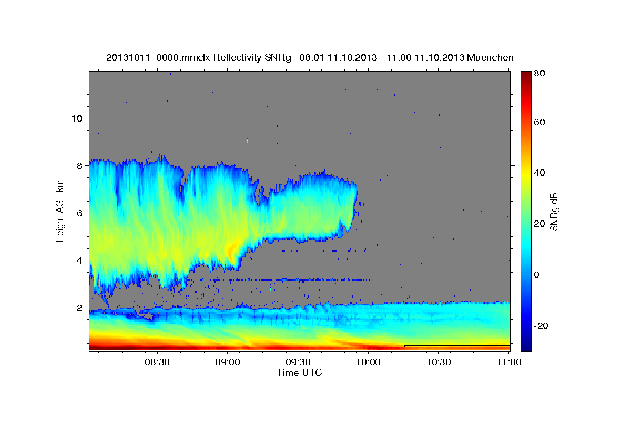Viewport: 631px width, 421px height.
Task: Click the height tick label 4
Action: (79, 260)
